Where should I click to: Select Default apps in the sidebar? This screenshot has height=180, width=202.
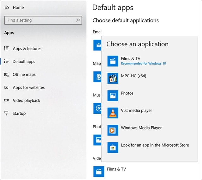[24, 62]
